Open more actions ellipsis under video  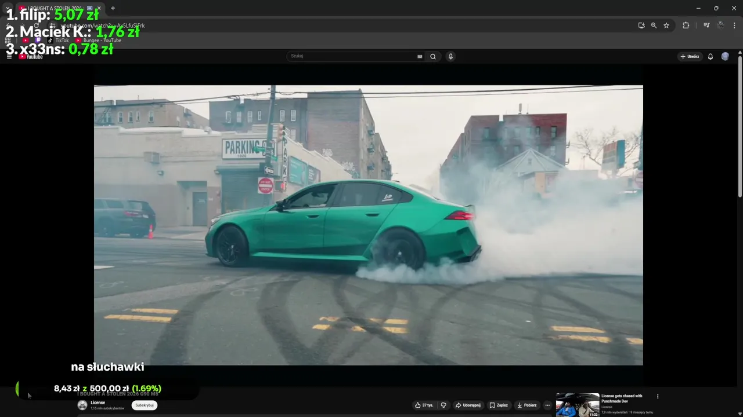click(547, 405)
